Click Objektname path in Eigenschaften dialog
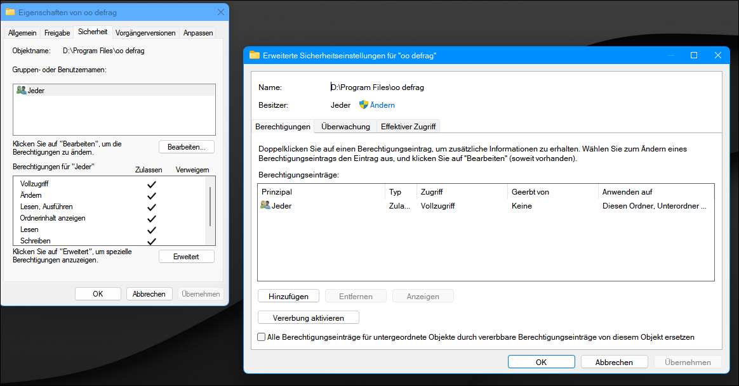The height and width of the screenshot is (386, 739). [103, 50]
